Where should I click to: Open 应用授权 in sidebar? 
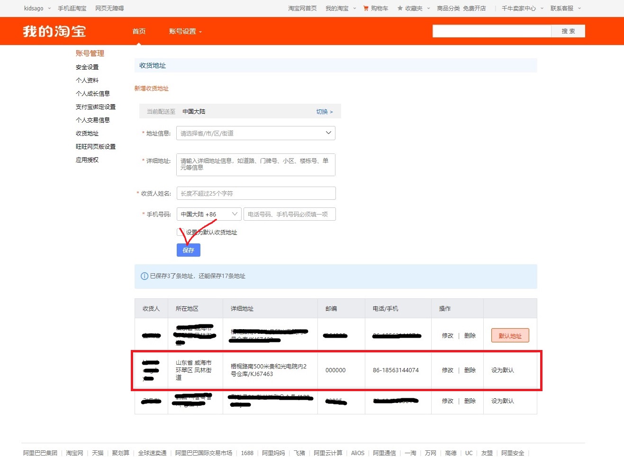[x=87, y=160]
